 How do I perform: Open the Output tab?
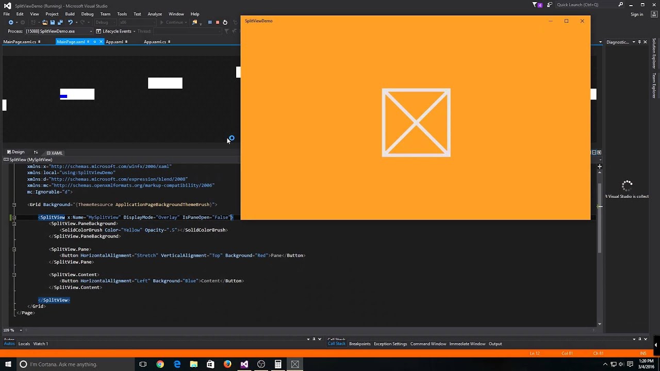(496, 344)
